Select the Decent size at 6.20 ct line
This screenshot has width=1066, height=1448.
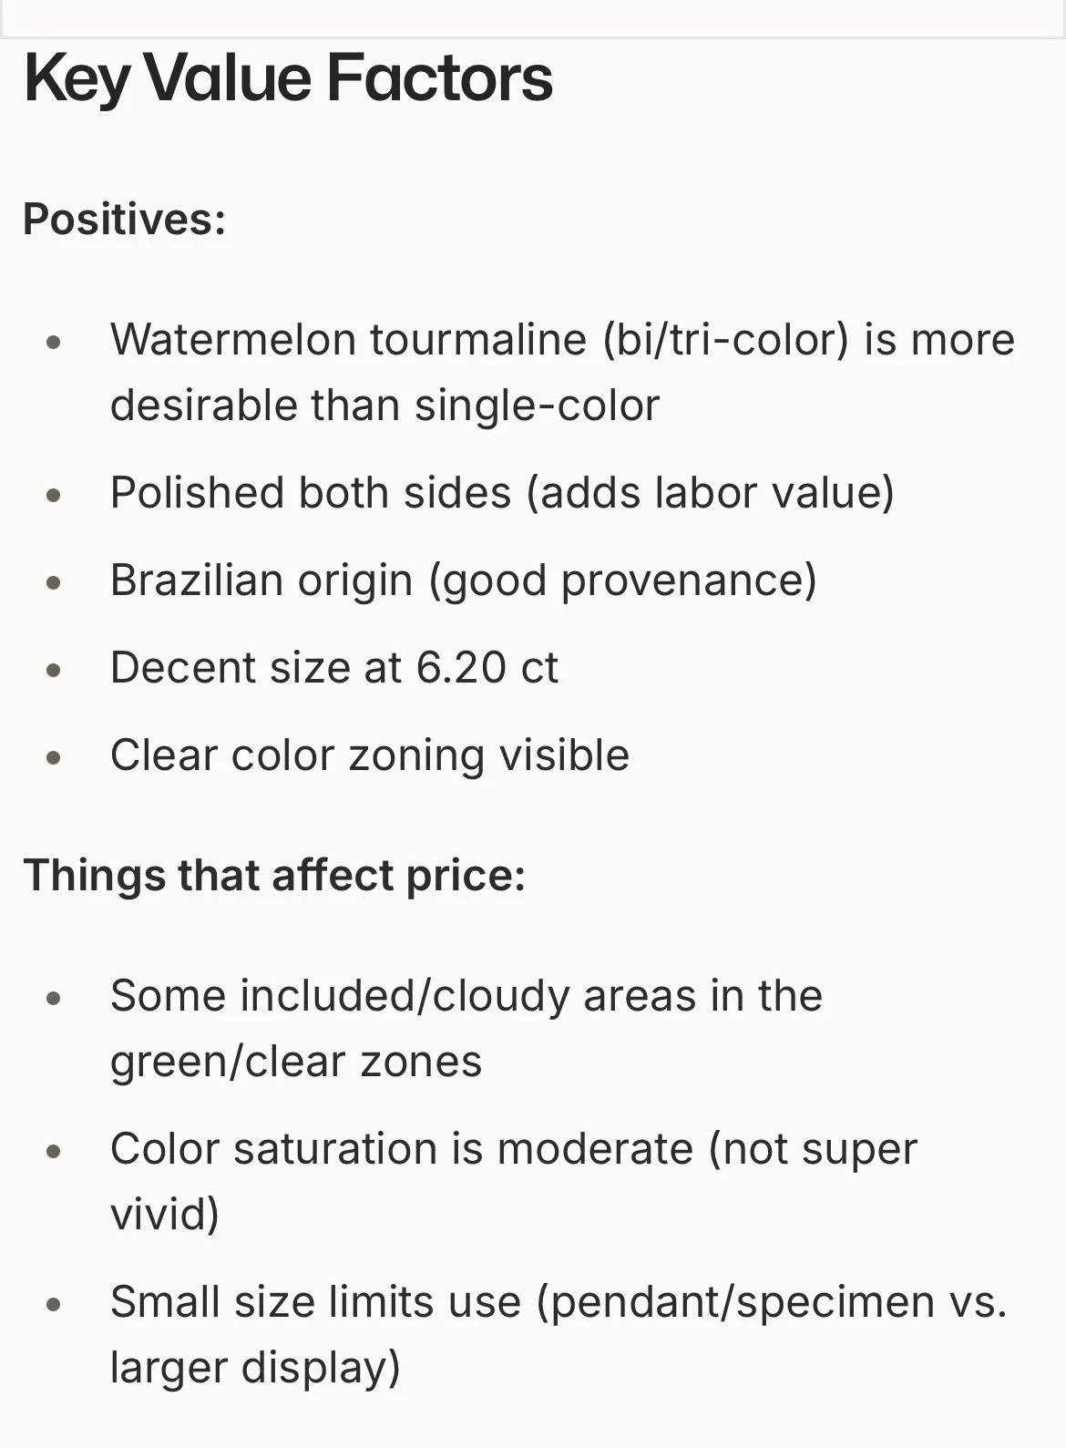click(333, 668)
